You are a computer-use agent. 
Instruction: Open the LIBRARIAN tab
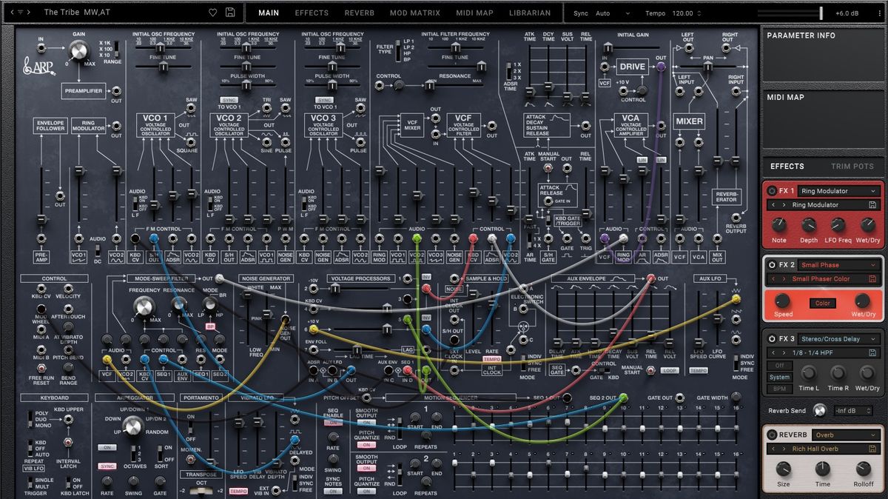tap(530, 13)
